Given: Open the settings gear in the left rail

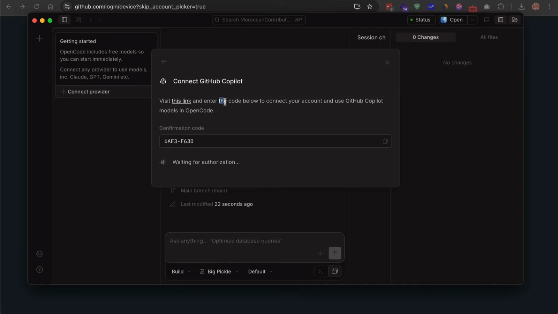Looking at the screenshot, I should 40,254.
